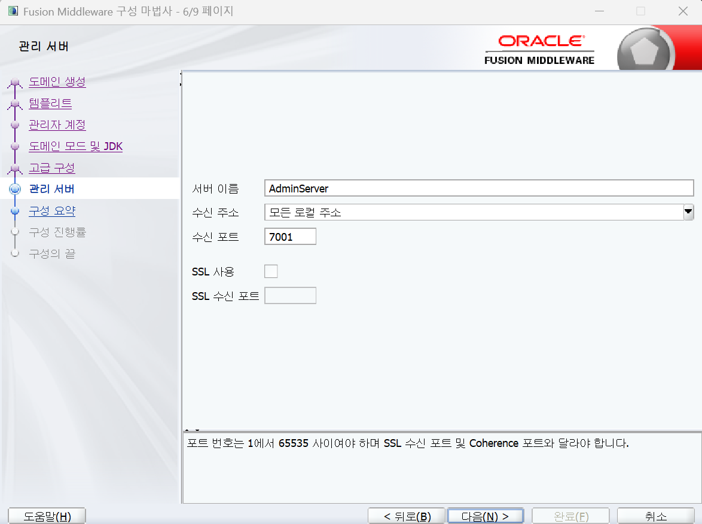The width and height of the screenshot is (702, 524).
Task: Click the 도메인 생성 step marker icon
Action: (15, 83)
